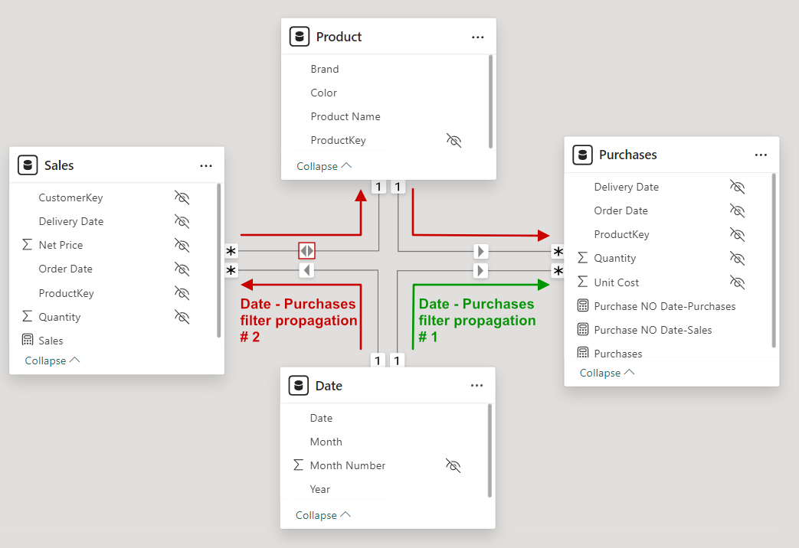
Task: Collapse the Date table card
Action: tap(323, 515)
